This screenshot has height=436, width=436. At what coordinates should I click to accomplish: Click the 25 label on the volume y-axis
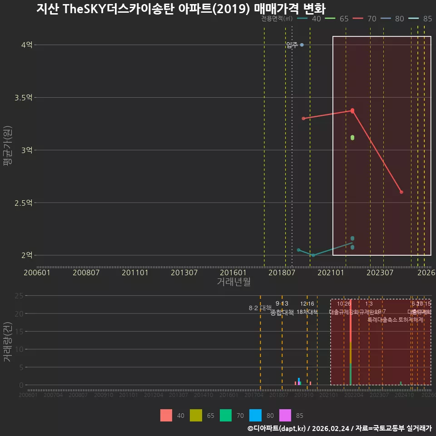point(19,296)
